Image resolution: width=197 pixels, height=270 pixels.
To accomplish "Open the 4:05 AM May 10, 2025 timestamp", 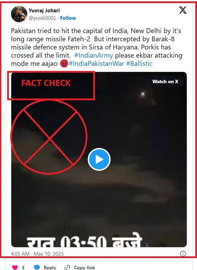I will point(37,254).
